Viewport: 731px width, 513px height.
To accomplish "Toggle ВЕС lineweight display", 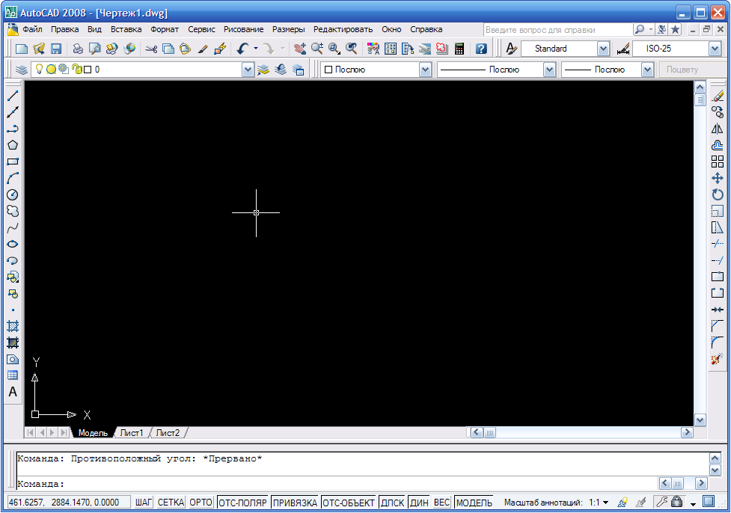I will pyautogui.click(x=441, y=503).
